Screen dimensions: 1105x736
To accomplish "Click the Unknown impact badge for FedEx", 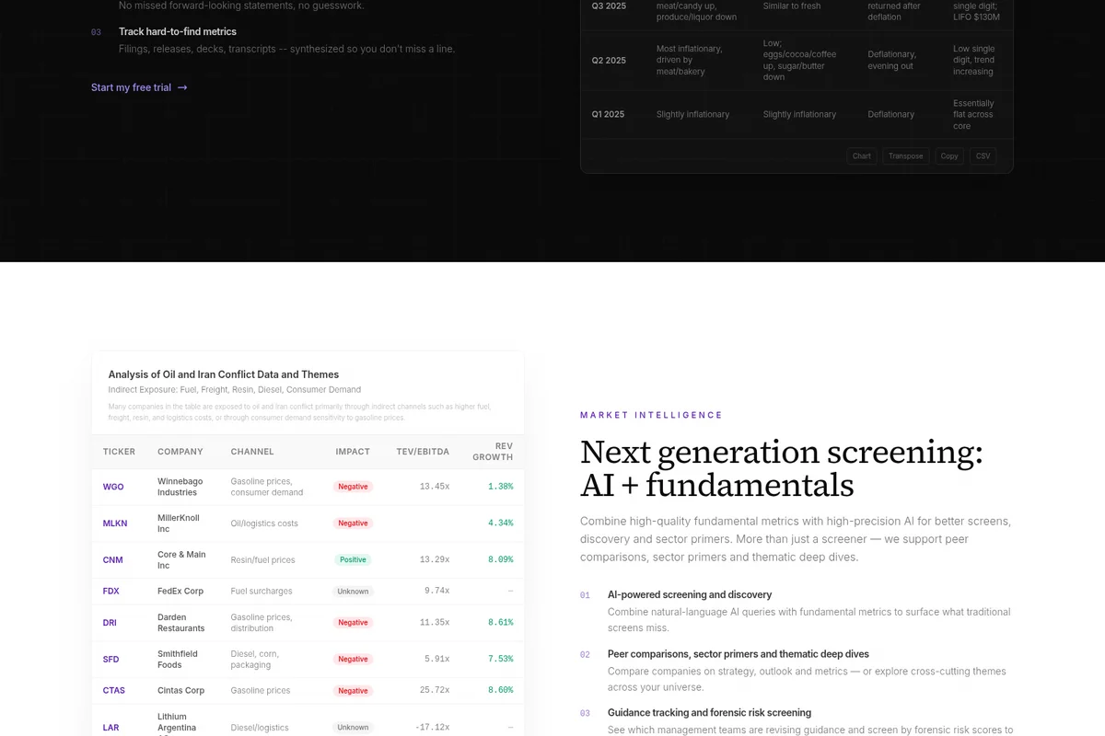I will coord(353,591).
